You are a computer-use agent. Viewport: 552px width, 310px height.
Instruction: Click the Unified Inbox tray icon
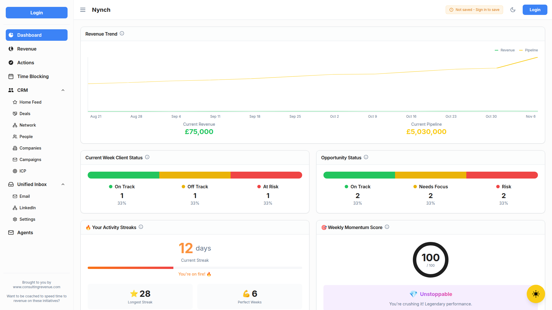(x=11, y=184)
